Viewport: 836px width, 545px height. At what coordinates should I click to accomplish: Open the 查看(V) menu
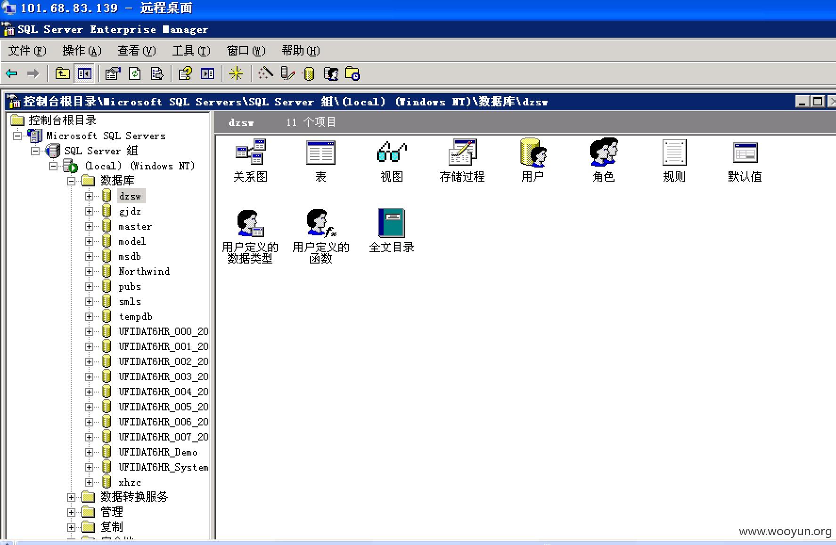pos(137,50)
